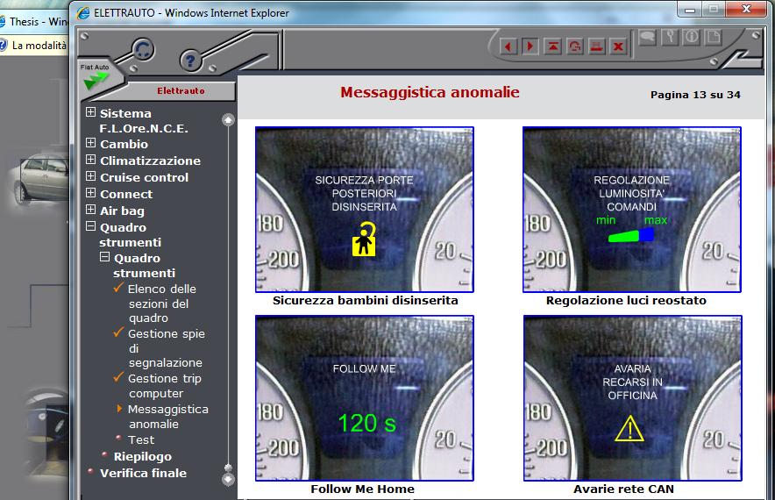This screenshot has width=775, height=500.
Task: Switch to the Thesis window tab behind
Action: [x=34, y=21]
